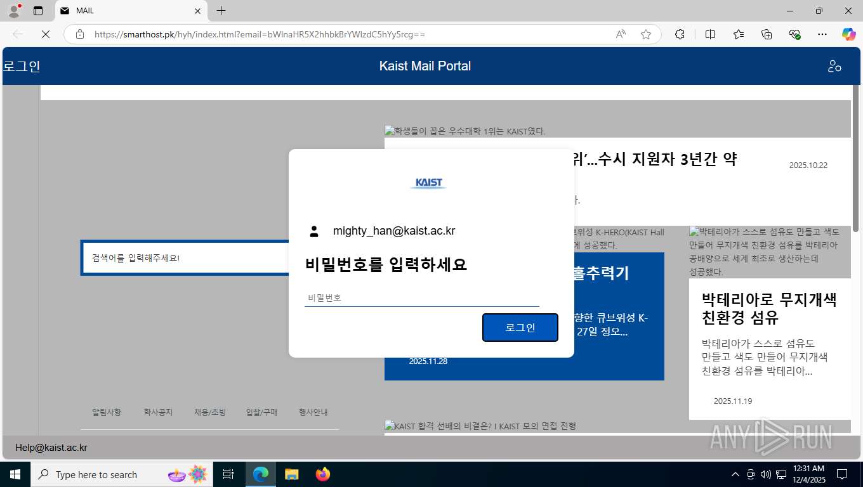The width and height of the screenshot is (863, 487).
Task: Open Browser essentials heart icon
Action: pos(794,34)
